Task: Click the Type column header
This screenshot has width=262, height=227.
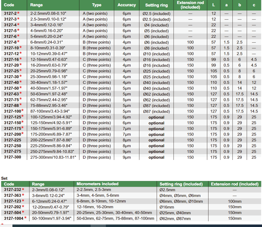Action: click(x=97, y=5)
